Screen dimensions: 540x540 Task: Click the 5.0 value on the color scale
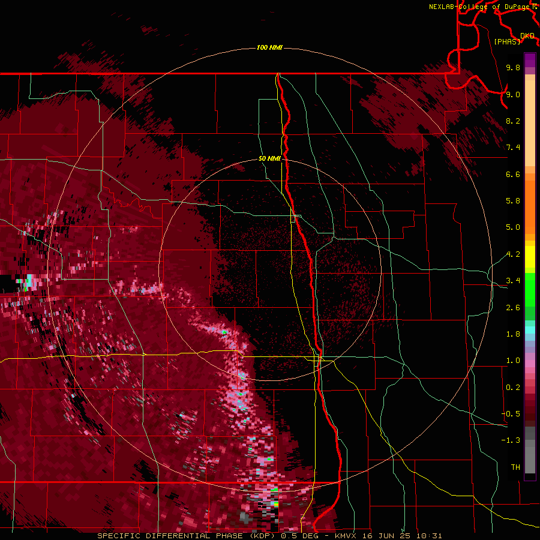tap(513, 227)
